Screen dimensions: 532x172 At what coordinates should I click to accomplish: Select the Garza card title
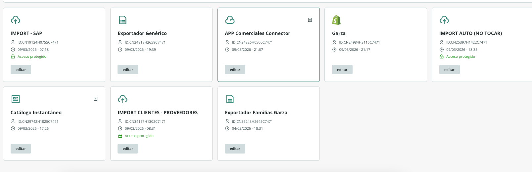click(339, 33)
